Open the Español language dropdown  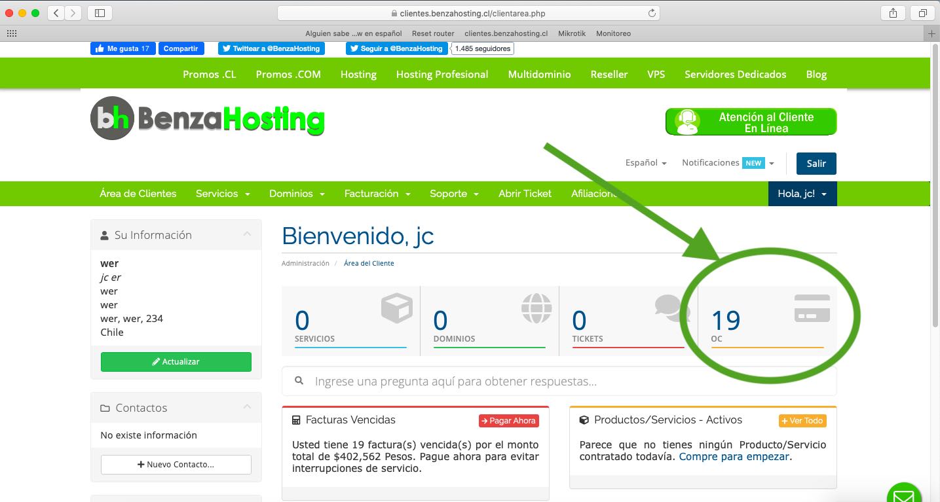[x=646, y=163]
